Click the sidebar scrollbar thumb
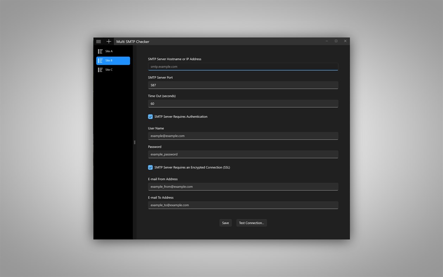Screen dimensions: 443x277 tap(134, 142)
